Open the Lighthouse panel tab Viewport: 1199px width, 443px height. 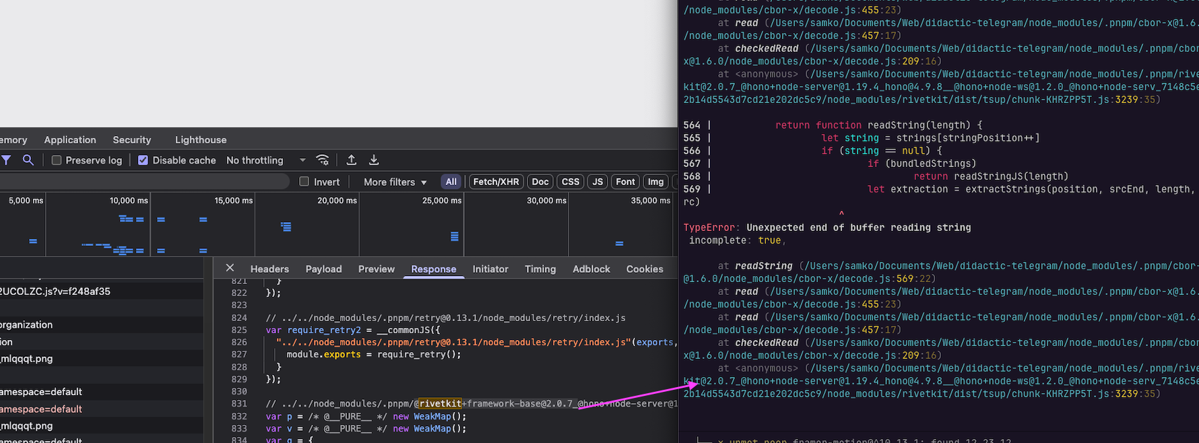(201, 140)
